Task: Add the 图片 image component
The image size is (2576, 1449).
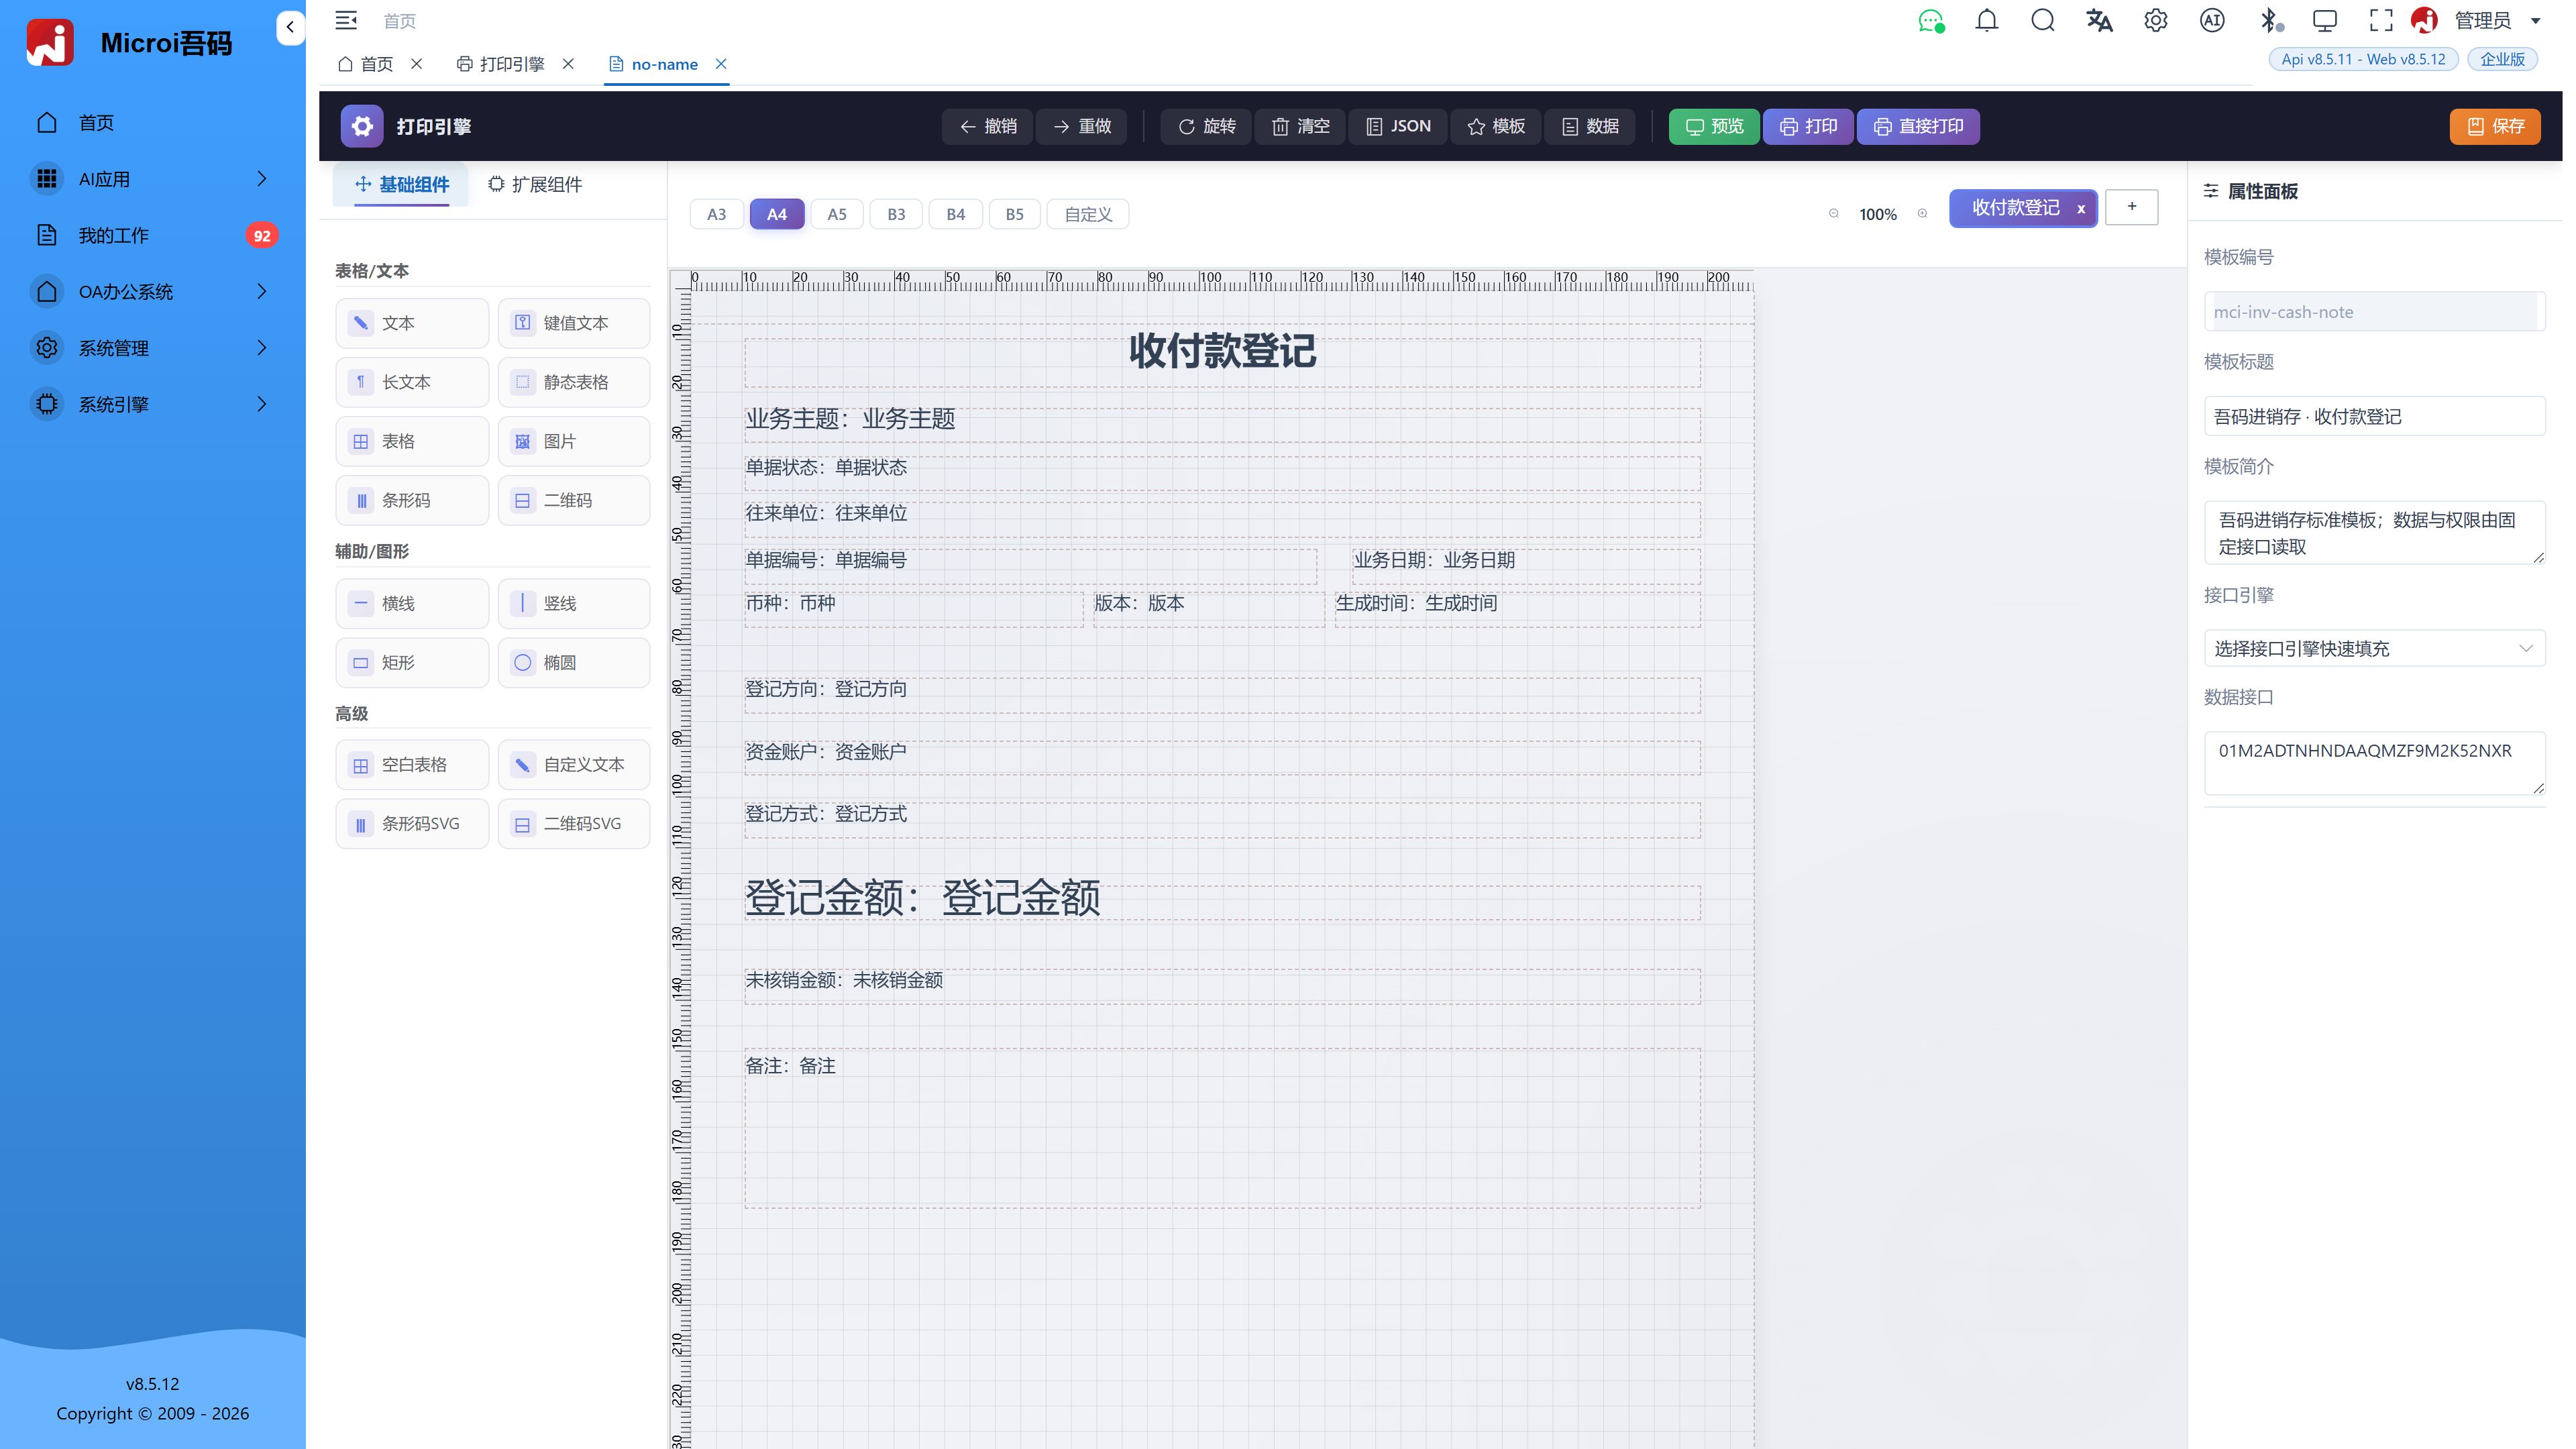Action: click(574, 441)
